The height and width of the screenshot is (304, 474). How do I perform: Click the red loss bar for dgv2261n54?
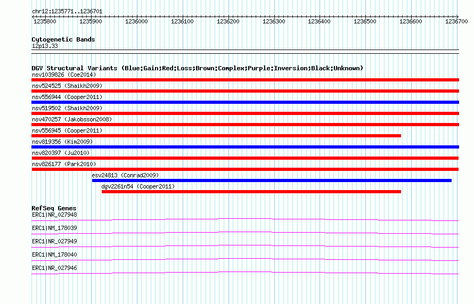[x=251, y=192]
